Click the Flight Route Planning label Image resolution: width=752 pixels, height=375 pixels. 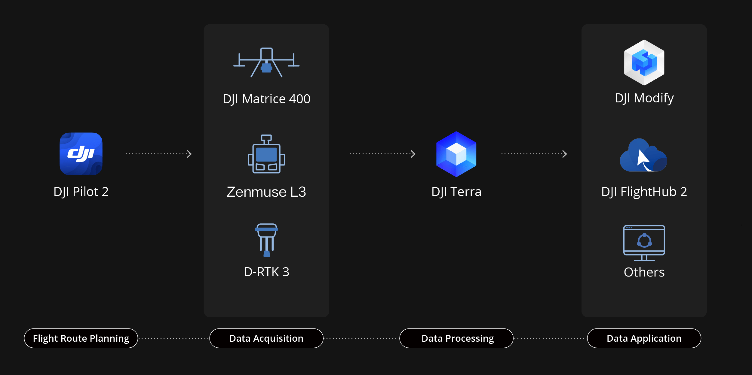point(81,338)
